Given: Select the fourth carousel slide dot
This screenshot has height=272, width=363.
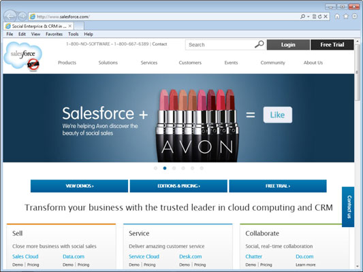Looking at the screenshot, I should (x=183, y=168).
